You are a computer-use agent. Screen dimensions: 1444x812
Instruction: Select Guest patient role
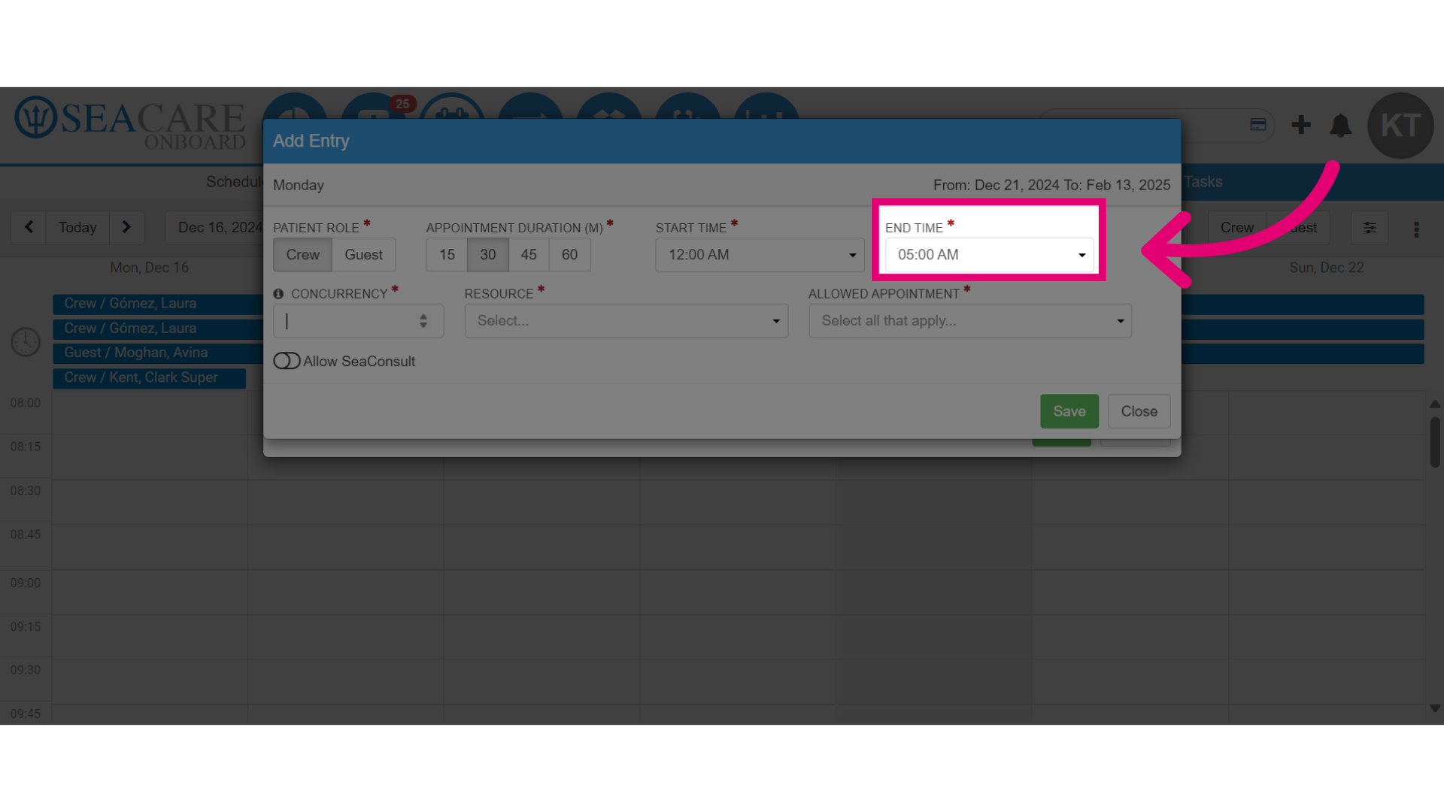[363, 255]
